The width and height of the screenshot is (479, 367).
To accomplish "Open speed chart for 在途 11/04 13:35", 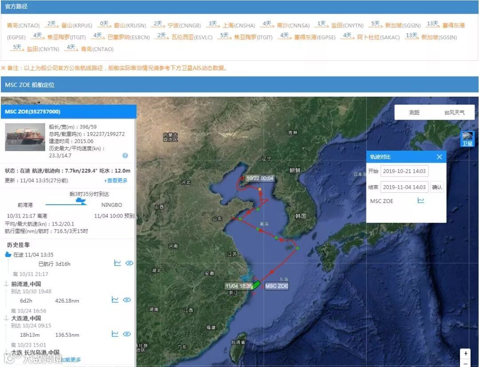I will coord(117,263).
